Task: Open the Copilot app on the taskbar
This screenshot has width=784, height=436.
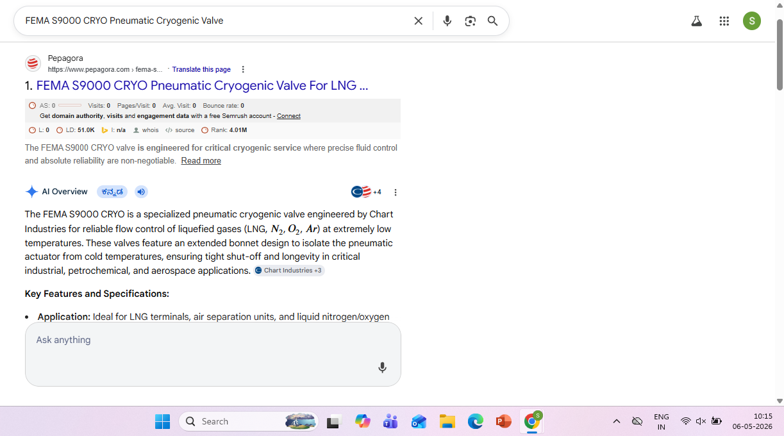Action: coord(363,421)
